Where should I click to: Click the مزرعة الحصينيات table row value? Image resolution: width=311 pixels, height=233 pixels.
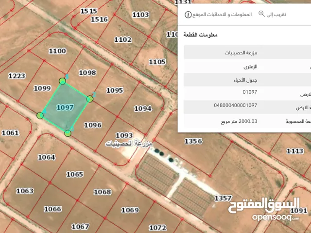241,53
